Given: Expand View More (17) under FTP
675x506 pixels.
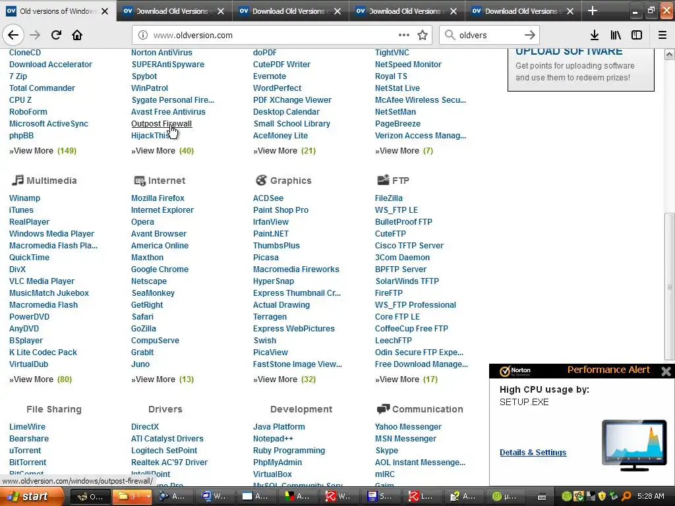Looking at the screenshot, I should pyautogui.click(x=406, y=379).
